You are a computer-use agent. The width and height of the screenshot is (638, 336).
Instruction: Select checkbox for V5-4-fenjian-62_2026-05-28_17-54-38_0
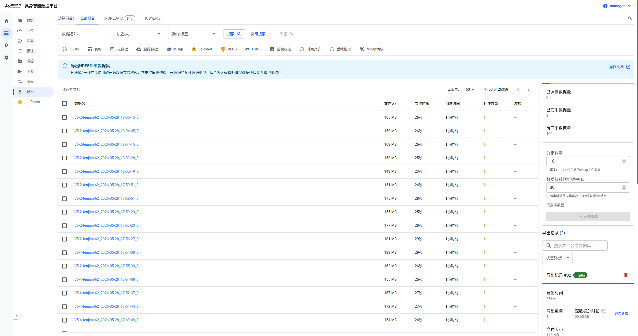coord(64,252)
